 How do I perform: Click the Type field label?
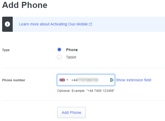click(x=6, y=50)
